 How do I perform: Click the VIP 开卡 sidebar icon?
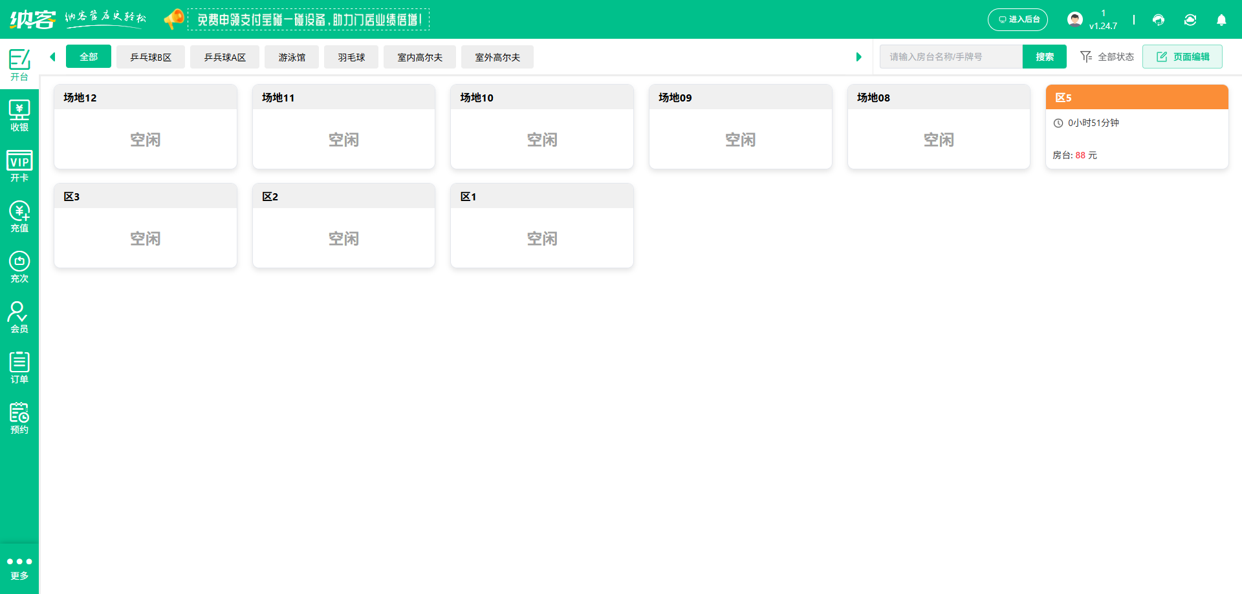(19, 166)
